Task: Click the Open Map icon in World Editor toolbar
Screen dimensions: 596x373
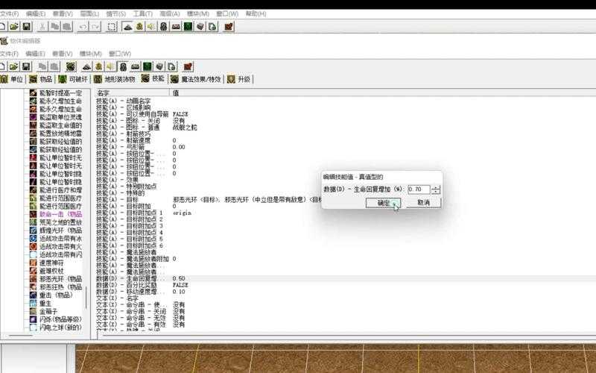Action: click(x=14, y=27)
